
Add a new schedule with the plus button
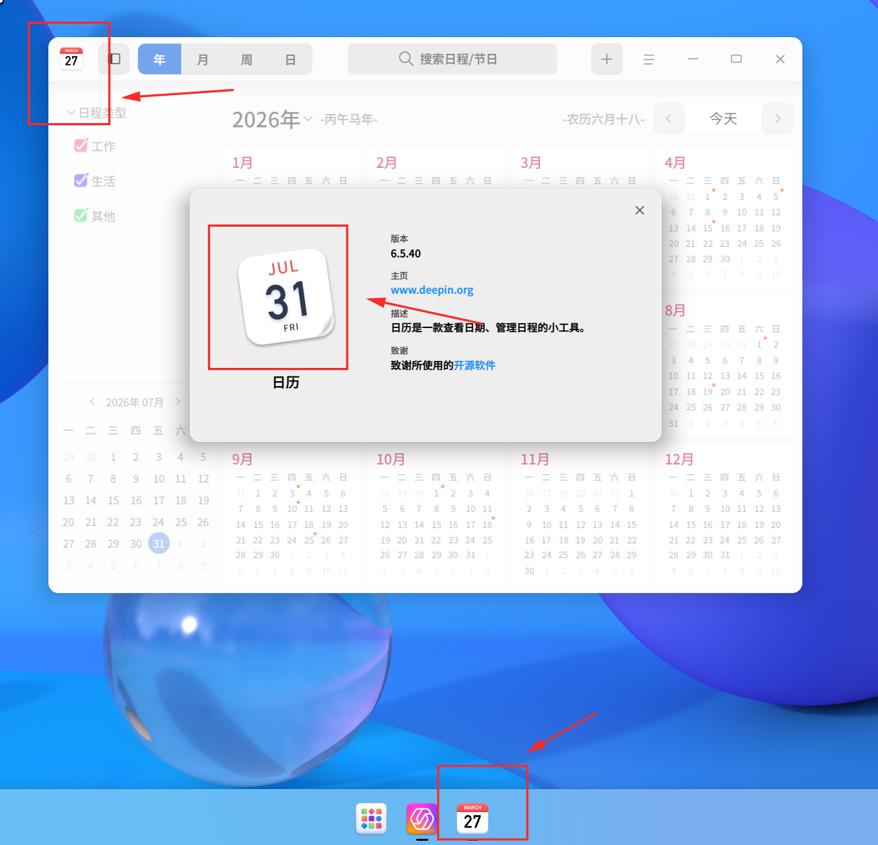607,59
